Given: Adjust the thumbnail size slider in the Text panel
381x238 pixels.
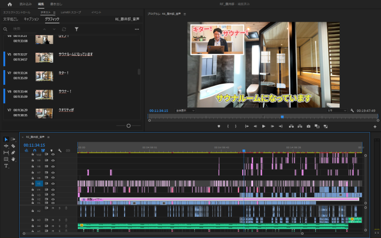Looking at the screenshot, I should 128,126.
